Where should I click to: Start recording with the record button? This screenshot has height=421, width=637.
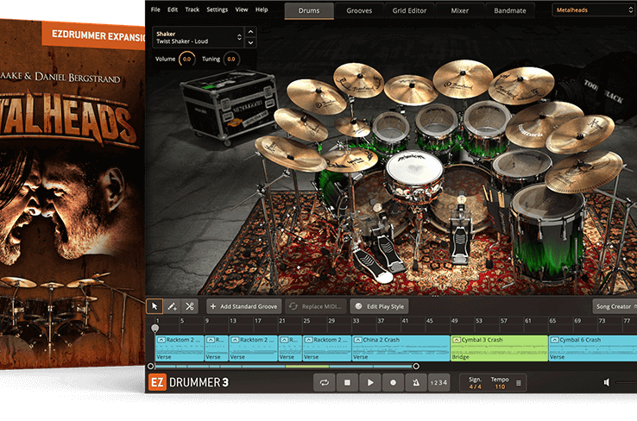click(x=393, y=382)
